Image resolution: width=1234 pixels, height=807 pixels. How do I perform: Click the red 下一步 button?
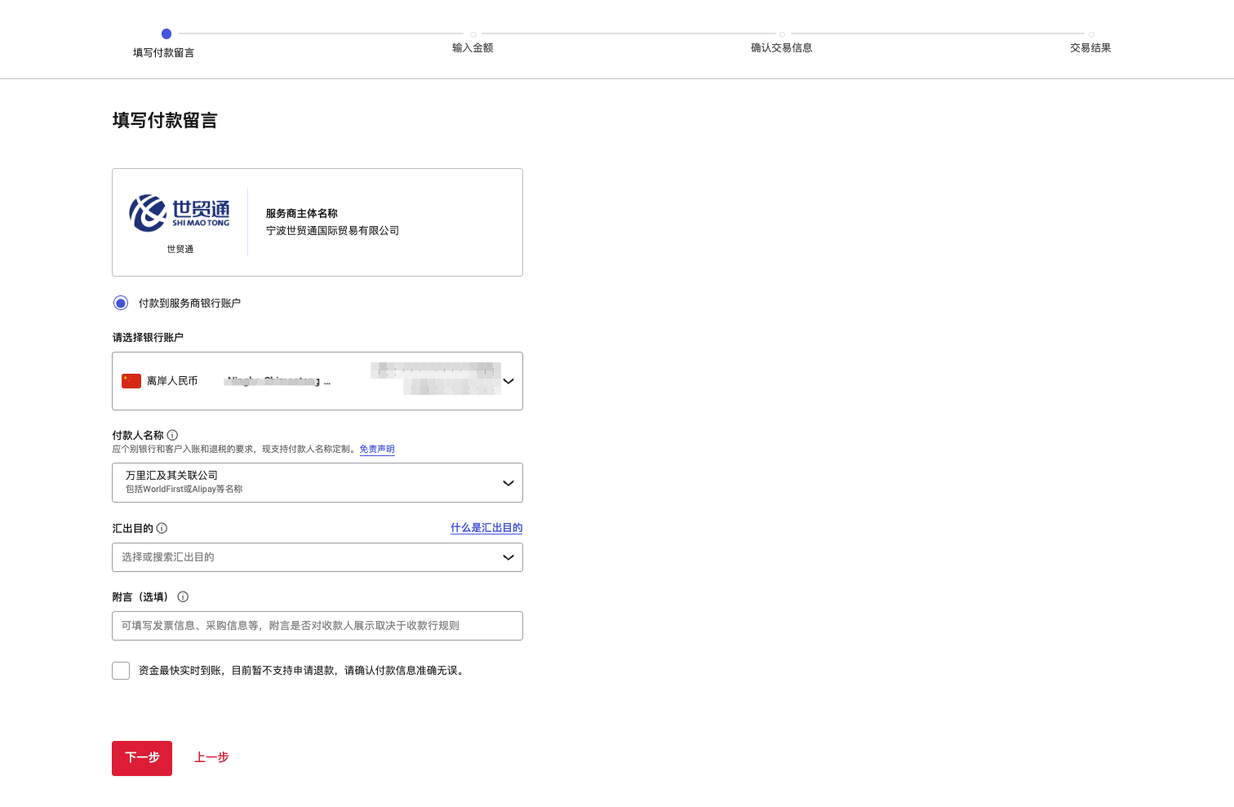tap(142, 758)
